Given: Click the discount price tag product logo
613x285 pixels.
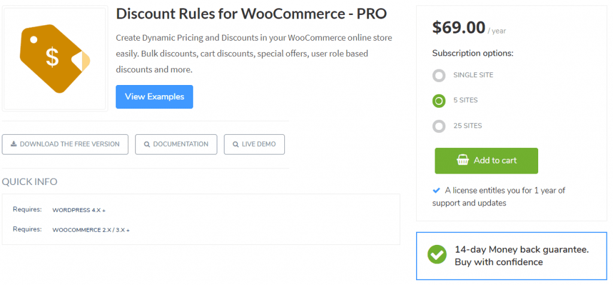Looking at the screenshot, I should 55,59.
